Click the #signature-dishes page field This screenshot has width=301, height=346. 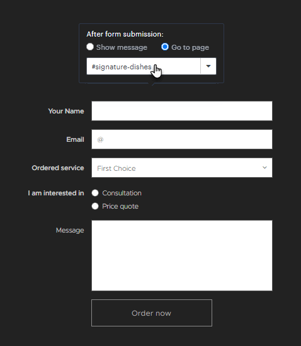[x=144, y=66]
